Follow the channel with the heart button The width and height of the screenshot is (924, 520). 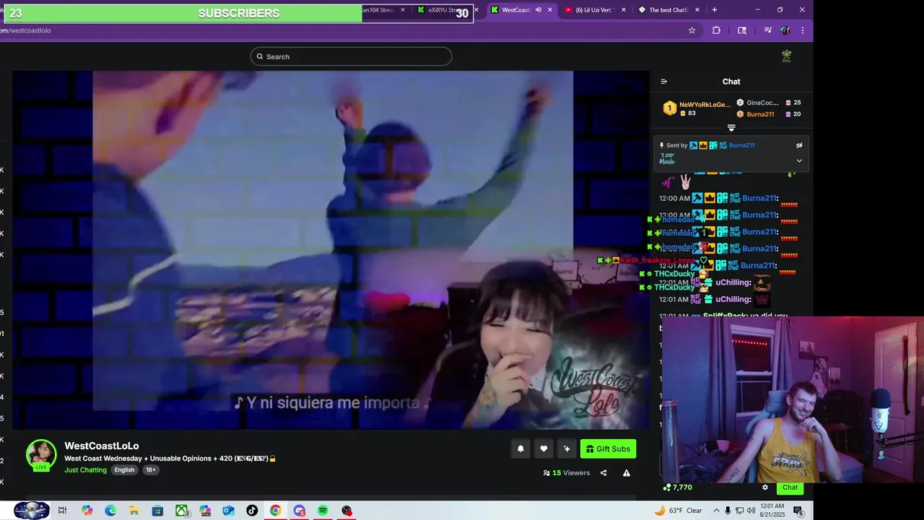544,448
